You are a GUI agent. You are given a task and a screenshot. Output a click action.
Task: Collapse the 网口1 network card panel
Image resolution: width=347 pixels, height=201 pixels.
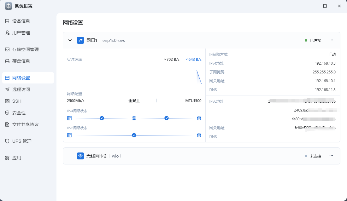[x=70, y=40]
